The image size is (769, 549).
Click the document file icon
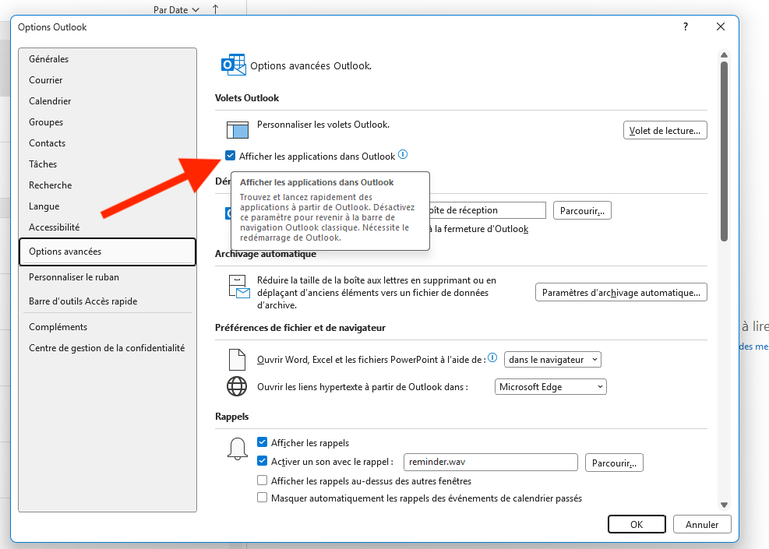(x=238, y=359)
